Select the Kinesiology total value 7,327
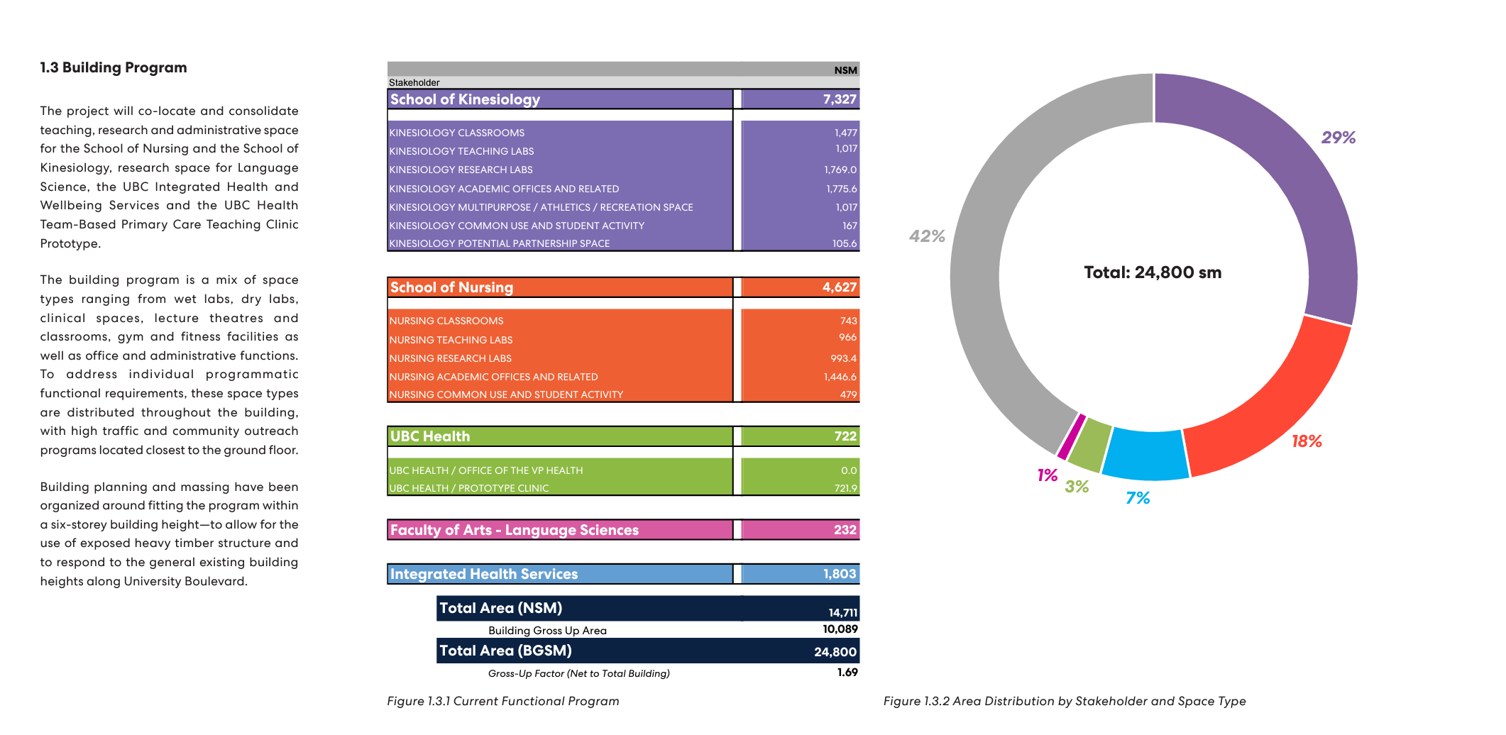Image resolution: width=1506 pixels, height=735 pixels. tap(840, 99)
